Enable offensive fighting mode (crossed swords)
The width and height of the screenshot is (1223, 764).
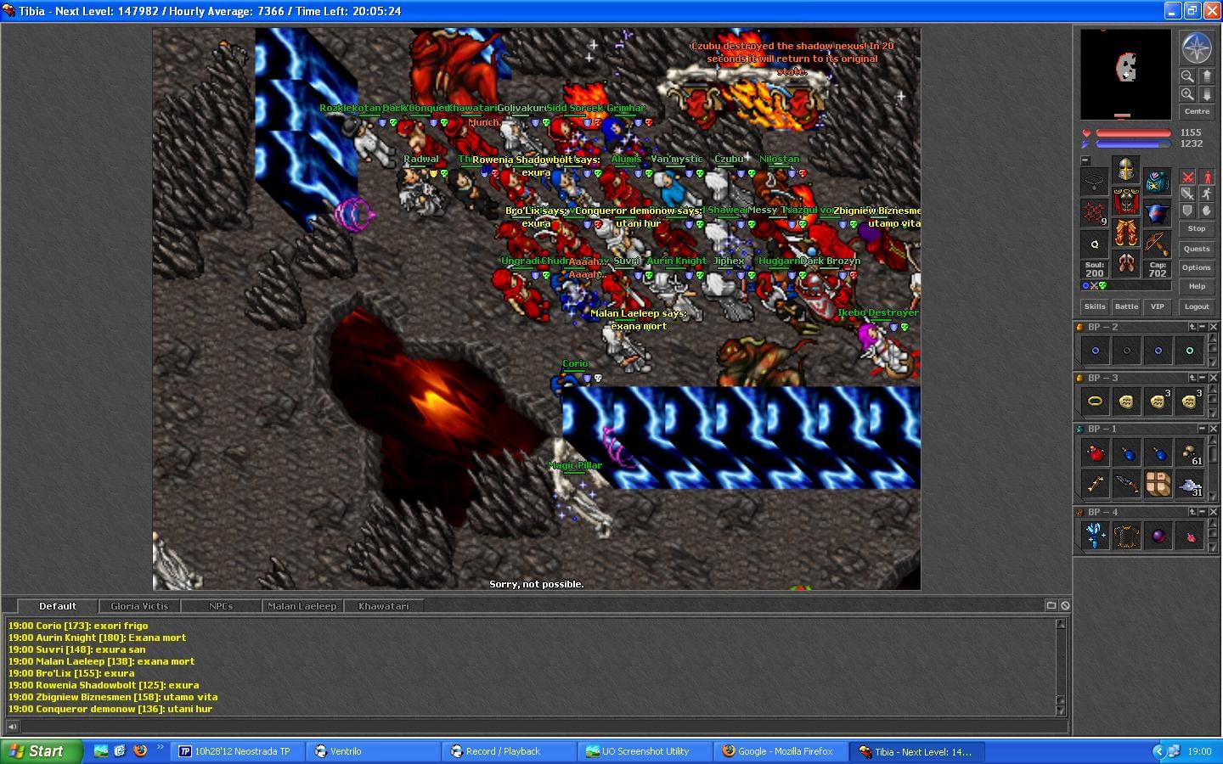tap(1188, 177)
